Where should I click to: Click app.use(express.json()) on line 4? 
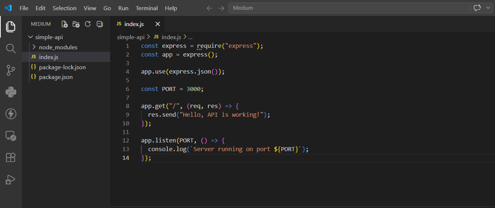pos(183,72)
